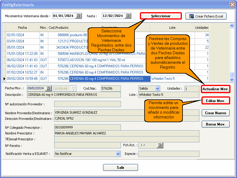Screen dimensions: 237x178
Task: Select the row dated 15/01/2024 17:22:09
Action: (x=22, y=54)
